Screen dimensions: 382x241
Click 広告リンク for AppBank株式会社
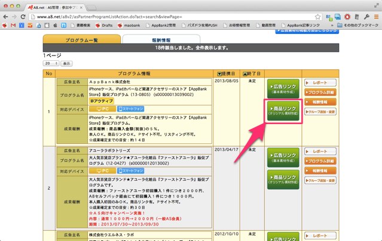[x=283, y=88]
